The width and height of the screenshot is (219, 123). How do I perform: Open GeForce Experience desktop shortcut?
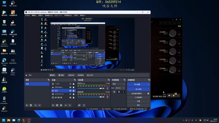tap(4, 43)
